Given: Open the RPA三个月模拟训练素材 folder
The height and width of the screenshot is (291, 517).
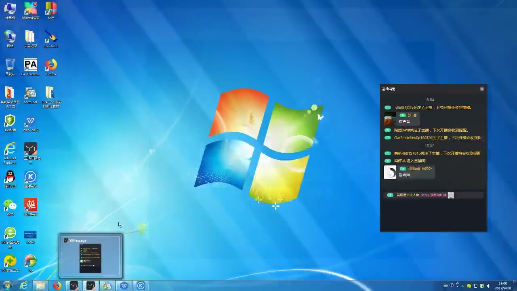Looking at the screenshot, I should (x=51, y=97).
